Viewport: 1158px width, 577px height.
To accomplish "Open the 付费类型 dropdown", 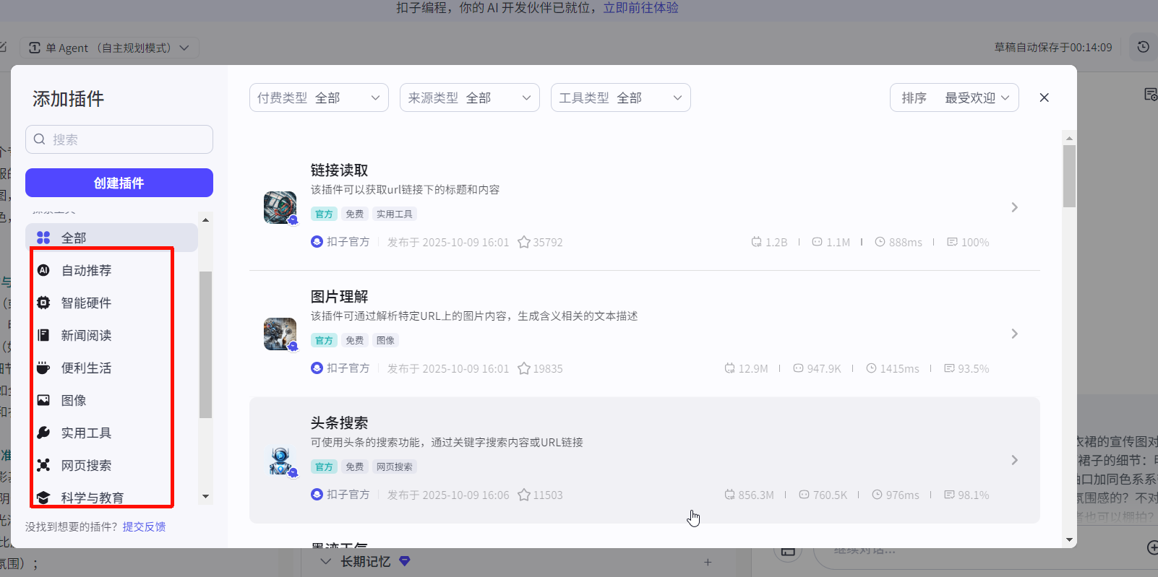I will [319, 97].
